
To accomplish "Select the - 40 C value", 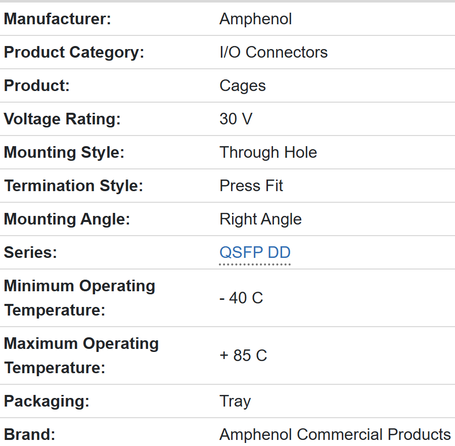I will click(x=241, y=298).
